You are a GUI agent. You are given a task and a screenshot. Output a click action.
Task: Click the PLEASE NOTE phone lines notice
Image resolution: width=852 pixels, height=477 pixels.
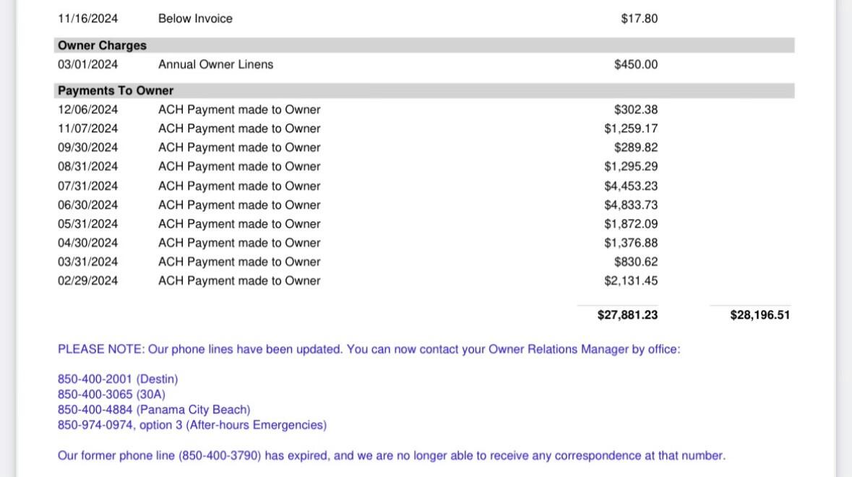coord(369,349)
